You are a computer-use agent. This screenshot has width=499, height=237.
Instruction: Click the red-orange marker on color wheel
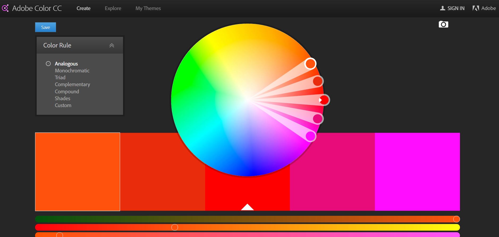tap(318, 81)
